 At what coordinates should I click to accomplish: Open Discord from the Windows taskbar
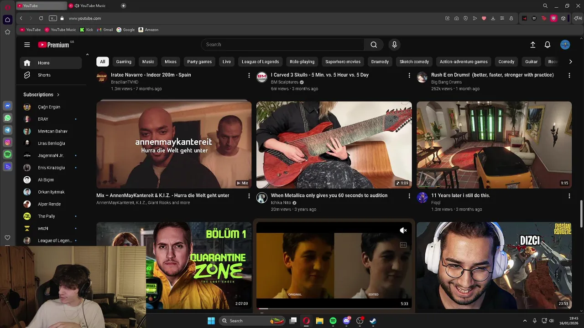(x=346, y=321)
